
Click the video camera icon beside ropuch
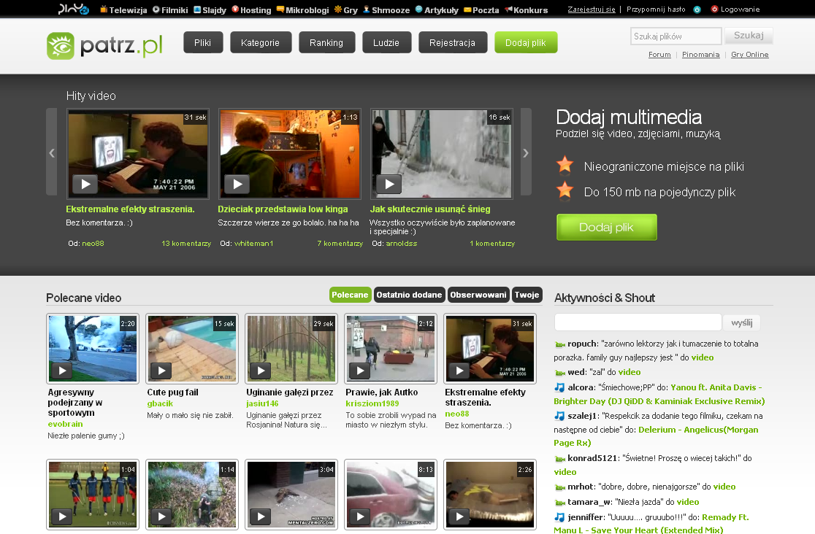tap(559, 344)
